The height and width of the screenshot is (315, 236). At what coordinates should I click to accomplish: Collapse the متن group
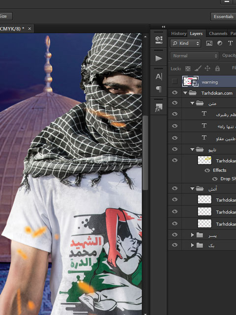192,103
